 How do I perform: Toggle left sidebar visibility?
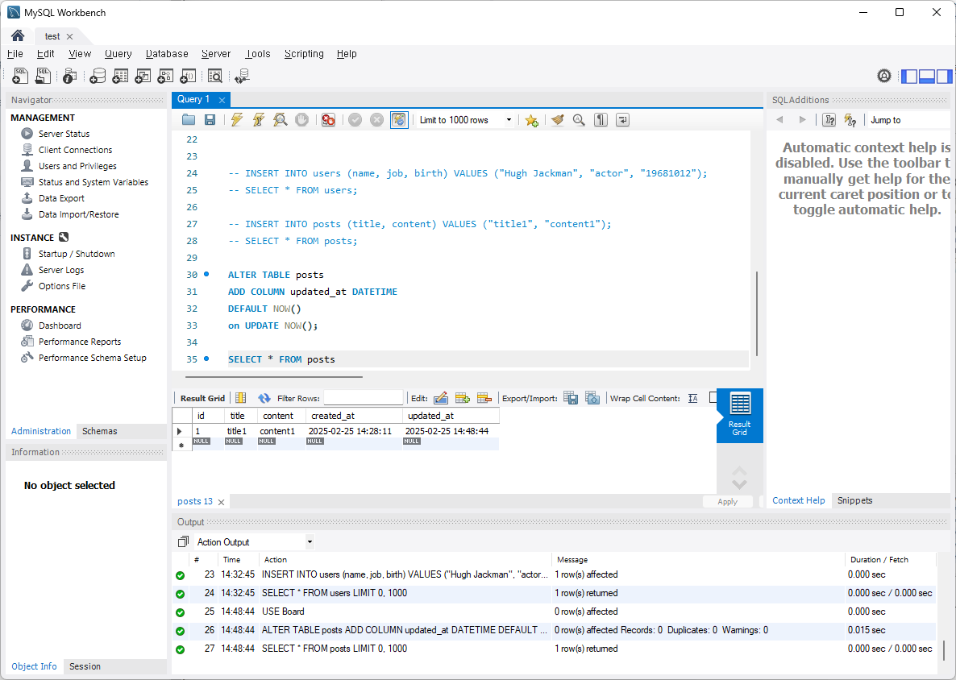[909, 77]
